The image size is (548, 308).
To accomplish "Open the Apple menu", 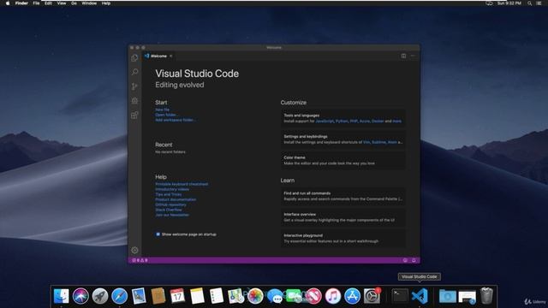I will tap(8, 3).
